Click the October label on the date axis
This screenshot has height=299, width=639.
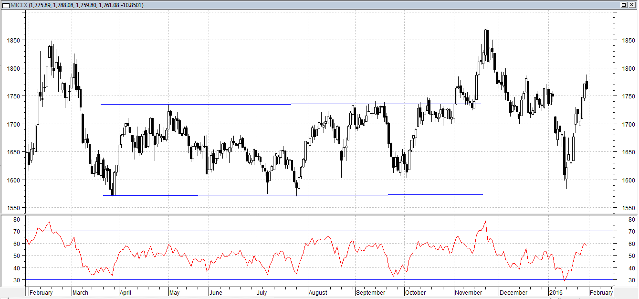pyautogui.click(x=415, y=293)
